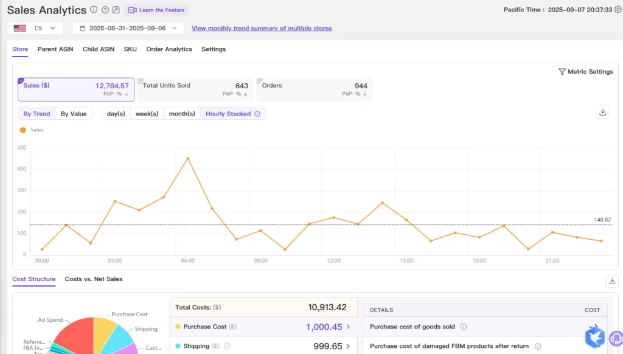Viewport: 623px width, 354px height.
Task: Click the 06:00 peak point on sales chart
Action: pos(188,159)
